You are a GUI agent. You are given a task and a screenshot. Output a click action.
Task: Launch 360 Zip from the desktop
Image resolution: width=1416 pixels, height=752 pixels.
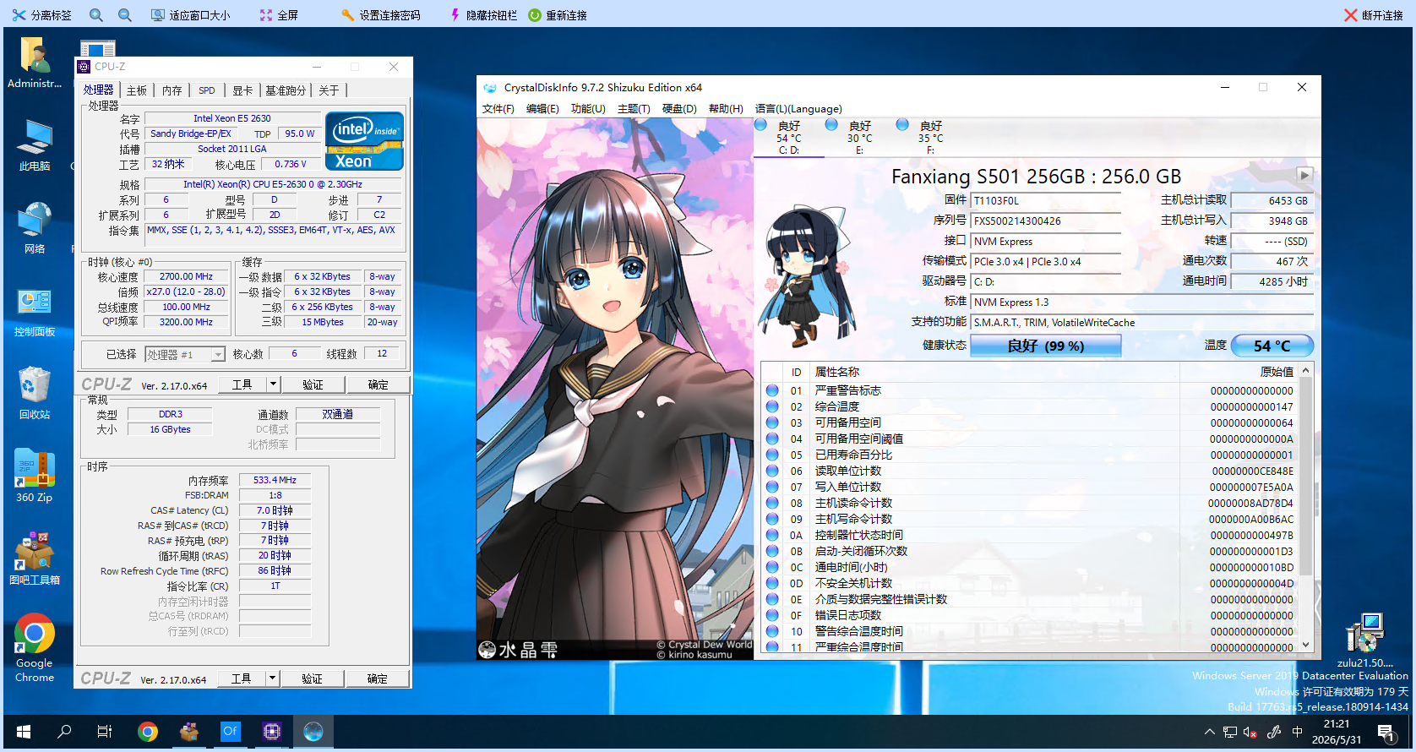click(x=35, y=477)
